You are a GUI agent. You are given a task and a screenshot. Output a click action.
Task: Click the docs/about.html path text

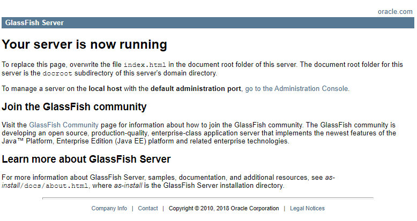click(56, 186)
